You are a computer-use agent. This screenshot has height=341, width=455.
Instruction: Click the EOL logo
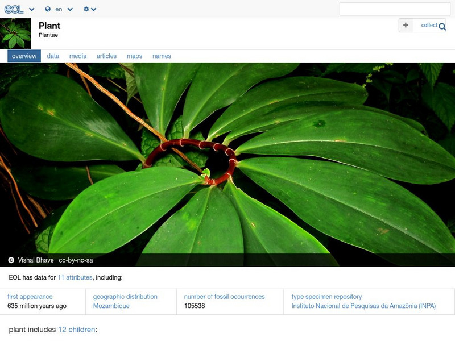click(x=13, y=9)
